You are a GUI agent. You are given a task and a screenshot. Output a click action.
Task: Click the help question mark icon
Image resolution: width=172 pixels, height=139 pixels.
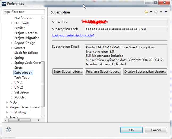tap(8, 130)
